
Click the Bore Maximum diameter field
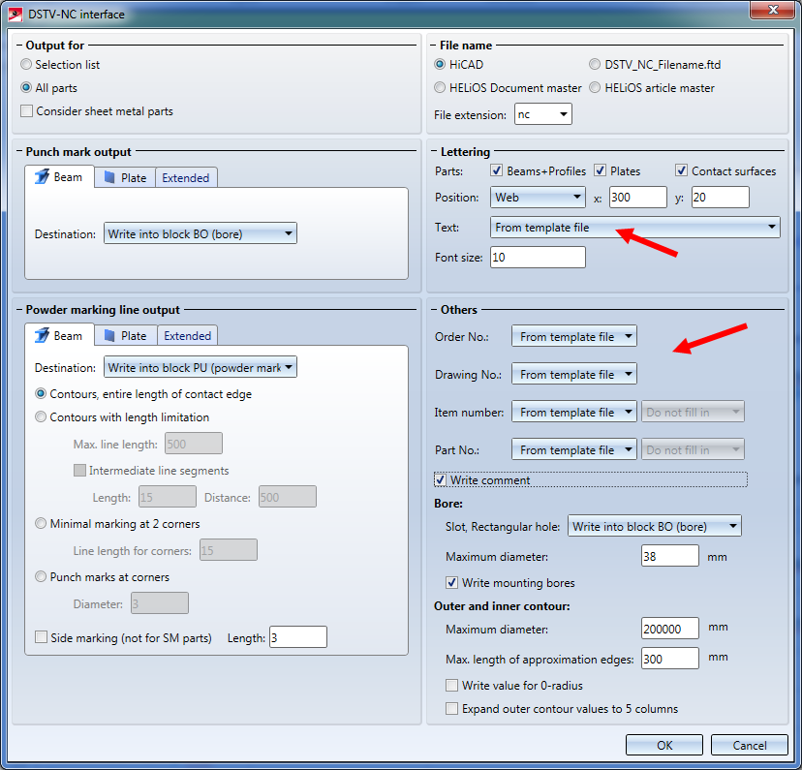tap(669, 556)
